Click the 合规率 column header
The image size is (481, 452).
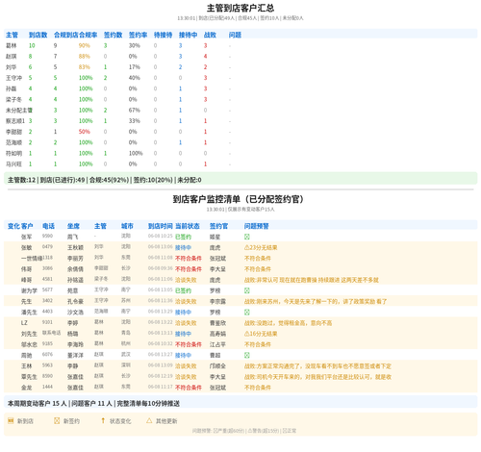89,35
